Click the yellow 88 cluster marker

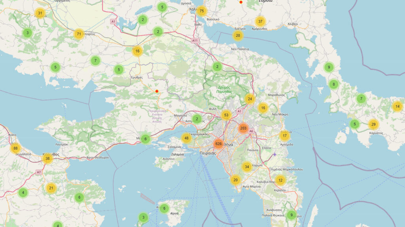click(x=16, y=149)
